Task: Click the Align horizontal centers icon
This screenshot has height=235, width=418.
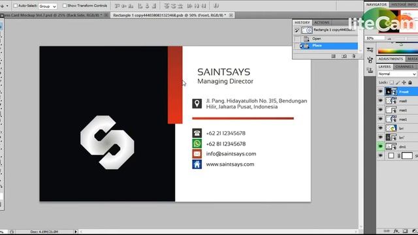Action: click(147, 6)
